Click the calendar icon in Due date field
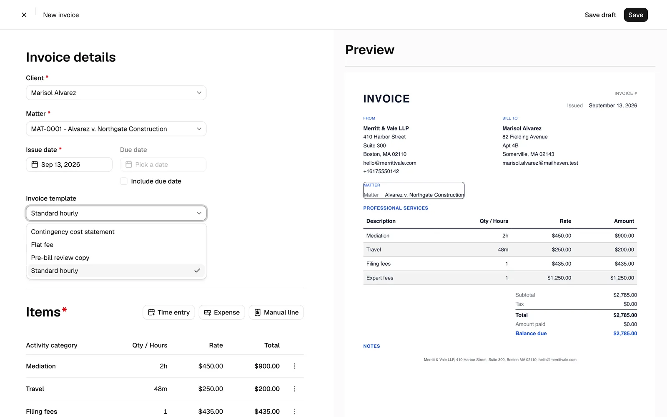 [129, 165]
